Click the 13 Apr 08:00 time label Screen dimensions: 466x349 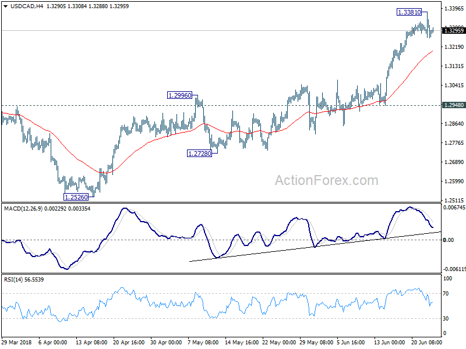[x=91, y=342]
